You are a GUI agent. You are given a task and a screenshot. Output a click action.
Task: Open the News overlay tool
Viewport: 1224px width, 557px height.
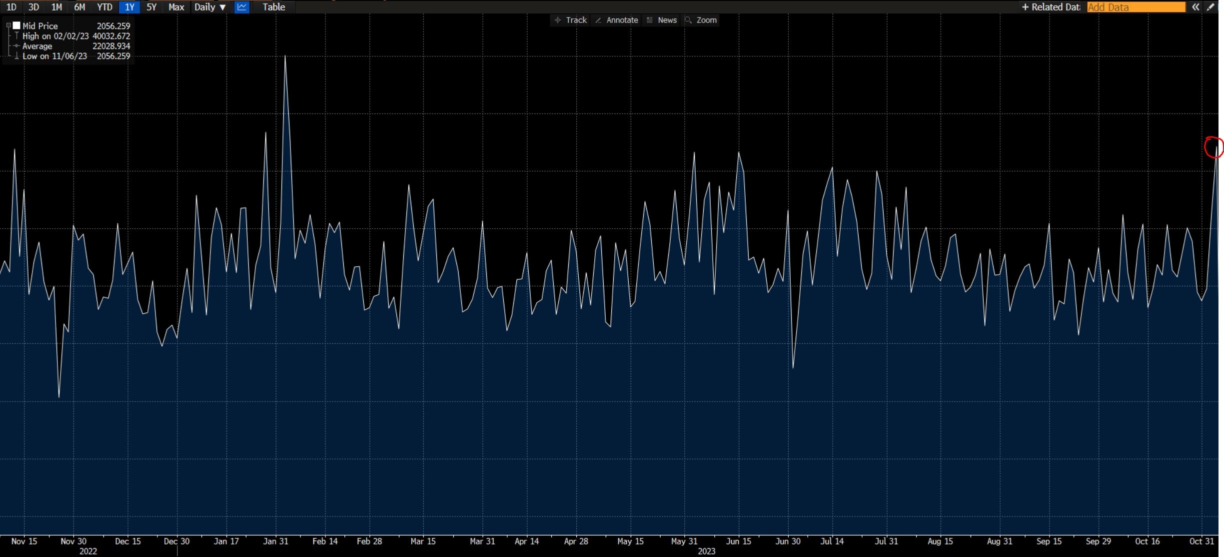pos(662,20)
